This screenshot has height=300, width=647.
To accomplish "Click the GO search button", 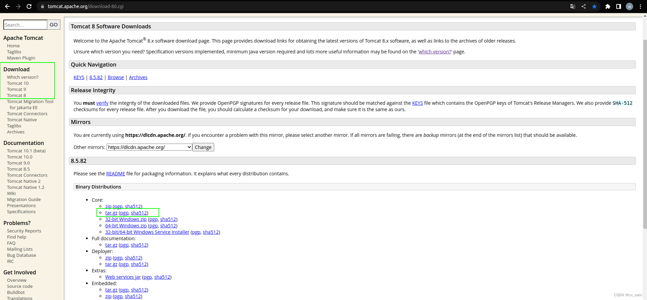I will [x=54, y=25].
